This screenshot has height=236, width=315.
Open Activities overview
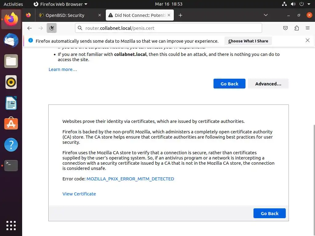tap(13, 4)
